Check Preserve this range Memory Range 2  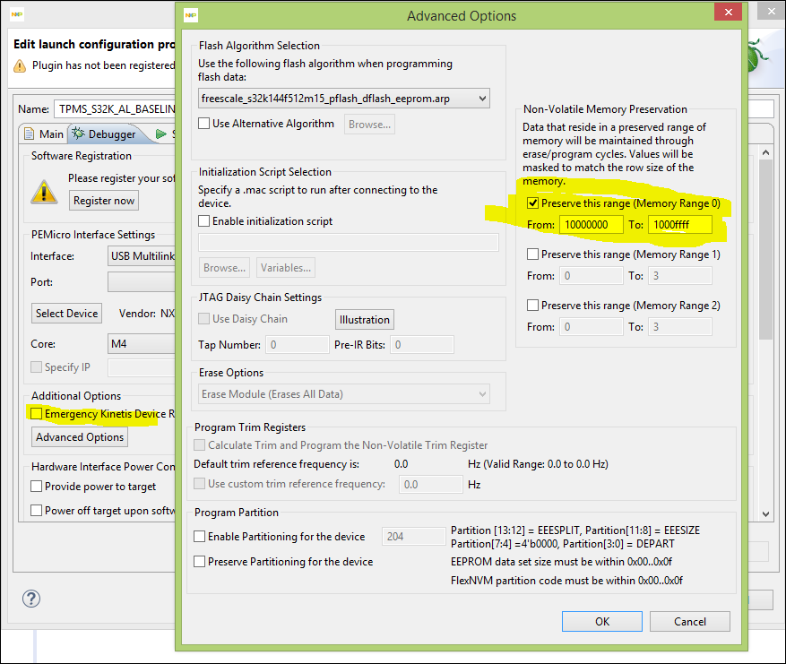[x=533, y=306]
